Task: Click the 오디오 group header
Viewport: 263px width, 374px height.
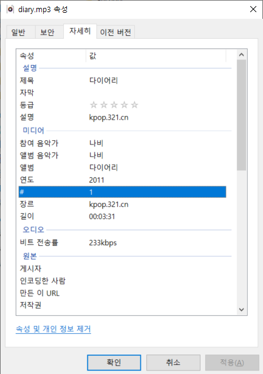Action: click(33, 229)
